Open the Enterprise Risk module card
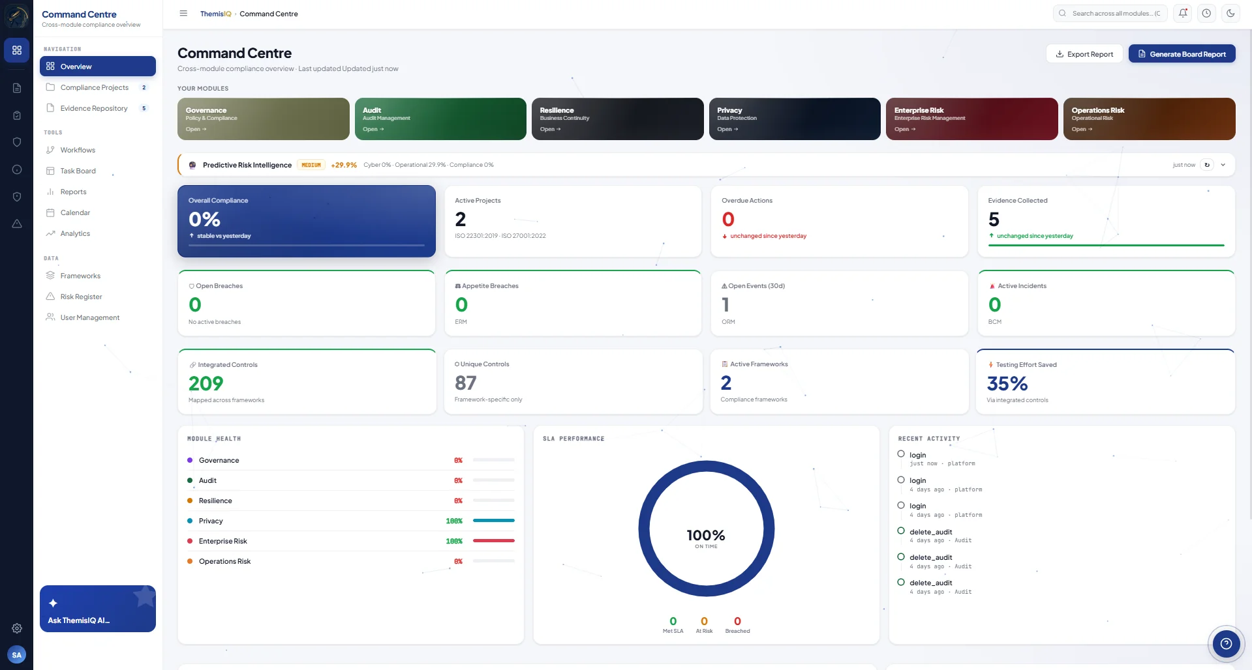 [972, 119]
